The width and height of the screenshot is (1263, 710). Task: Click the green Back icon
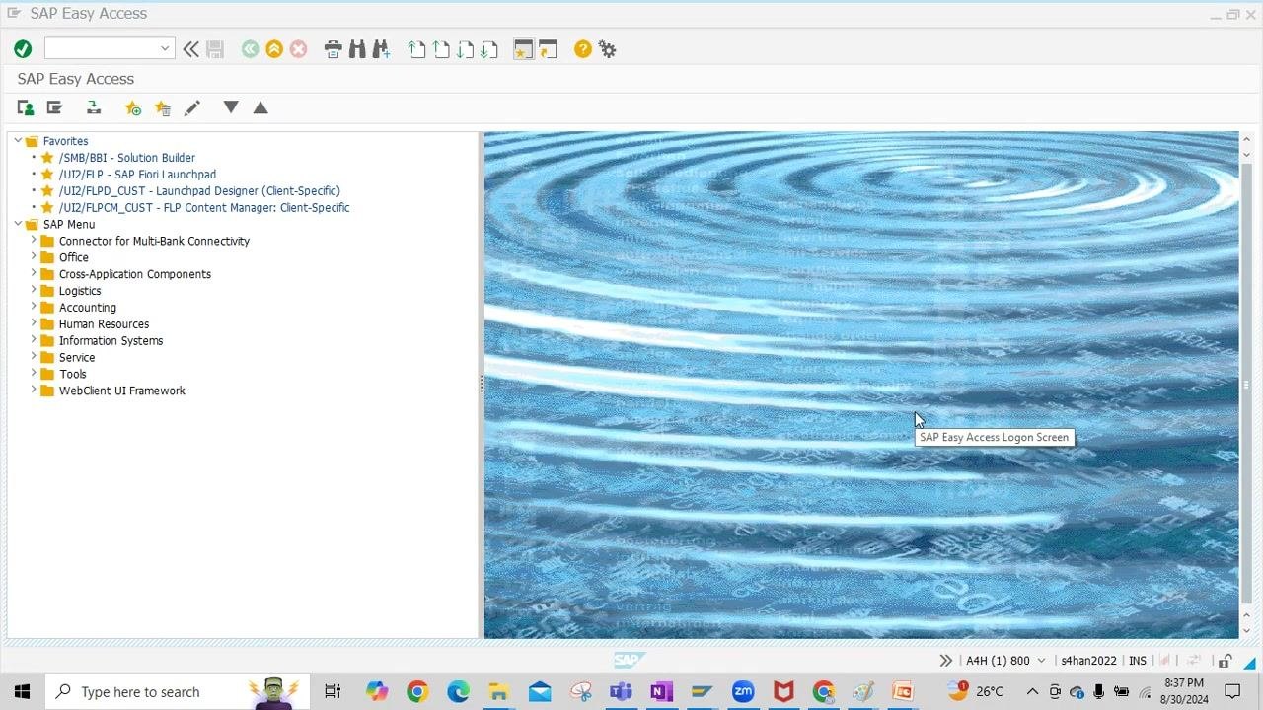[251, 49]
